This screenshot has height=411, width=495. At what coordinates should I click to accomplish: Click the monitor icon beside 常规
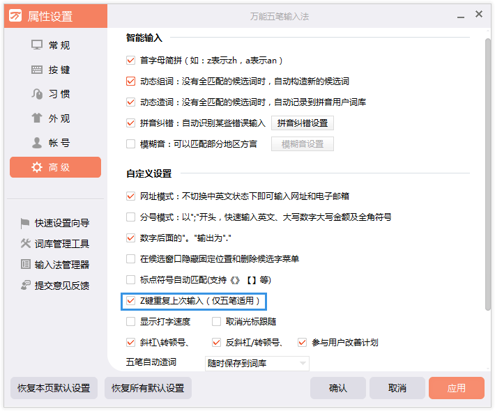click(37, 45)
